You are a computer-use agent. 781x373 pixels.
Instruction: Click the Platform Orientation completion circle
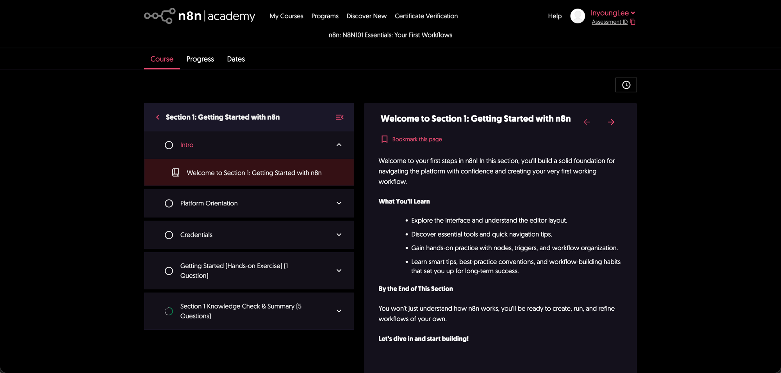click(x=169, y=203)
